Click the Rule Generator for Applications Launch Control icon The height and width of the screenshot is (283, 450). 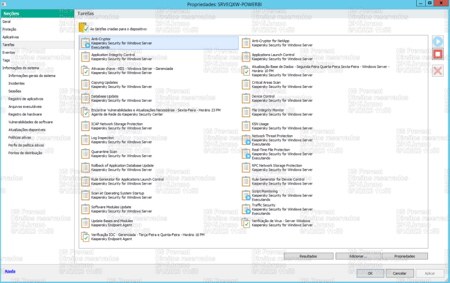click(x=85, y=181)
